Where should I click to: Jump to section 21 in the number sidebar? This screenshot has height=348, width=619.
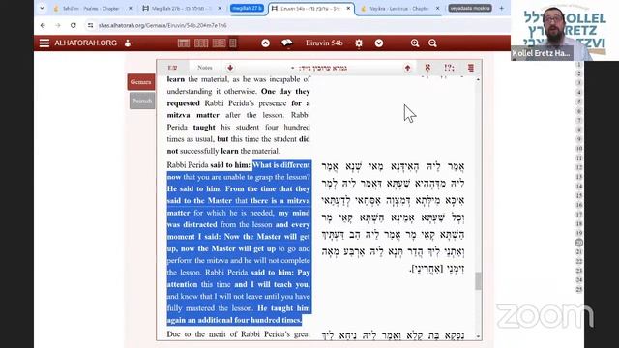coord(578,251)
